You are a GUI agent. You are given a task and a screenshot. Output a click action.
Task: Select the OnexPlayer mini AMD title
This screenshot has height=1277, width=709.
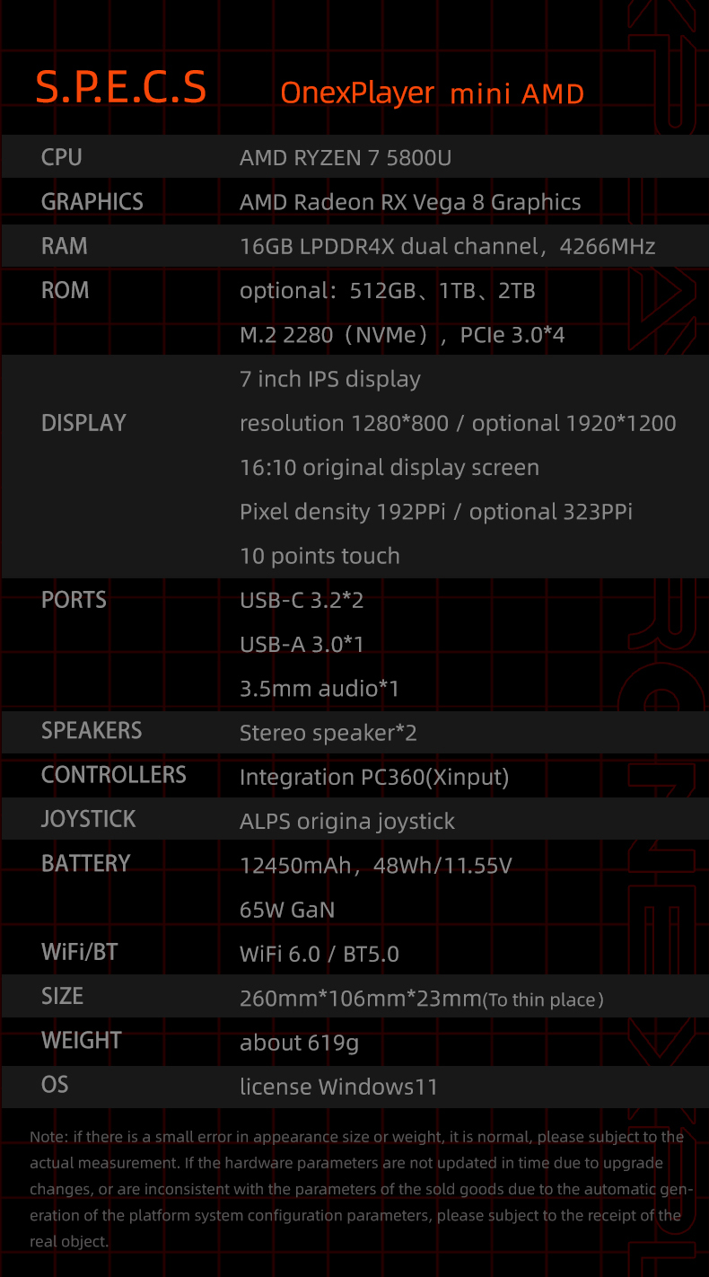pos(433,93)
